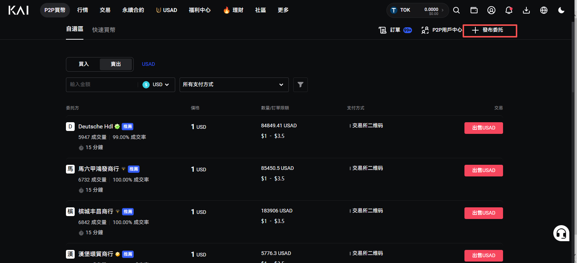577x263 pixels.
Task: Click the download icon in header
Action: click(x=526, y=10)
